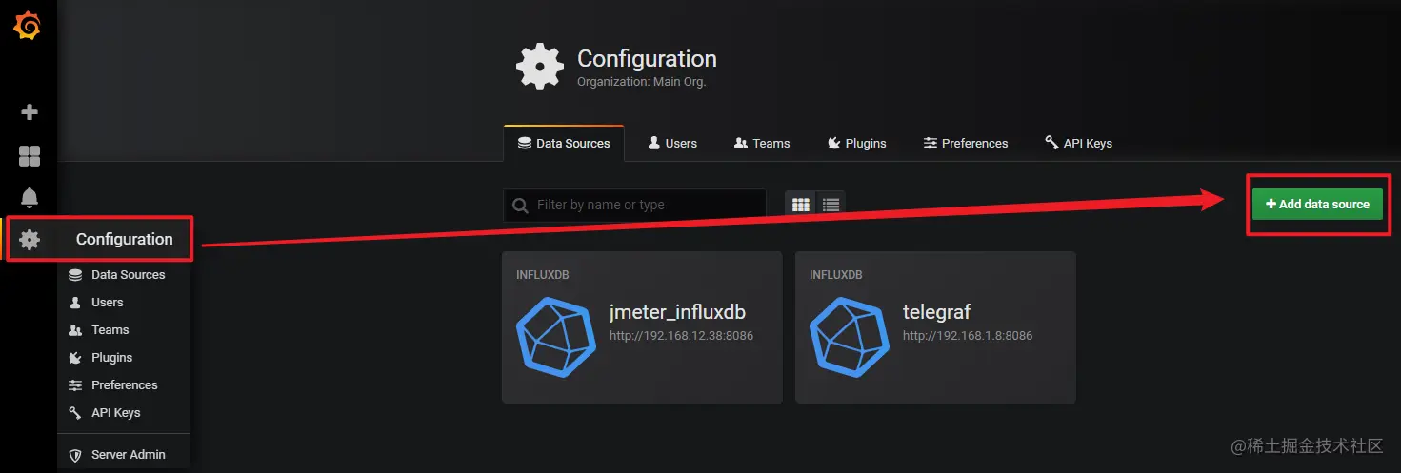Screen dimensions: 1401x473
Task: Switch to the Data Sources tab
Action: pos(564,144)
